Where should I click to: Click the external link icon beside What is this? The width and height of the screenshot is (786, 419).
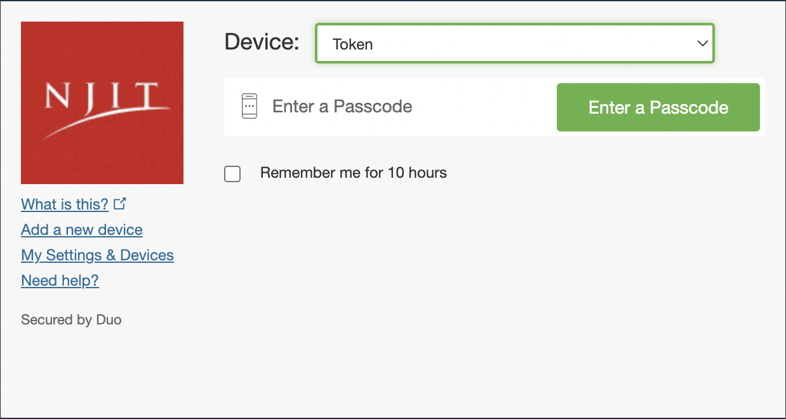coord(120,204)
